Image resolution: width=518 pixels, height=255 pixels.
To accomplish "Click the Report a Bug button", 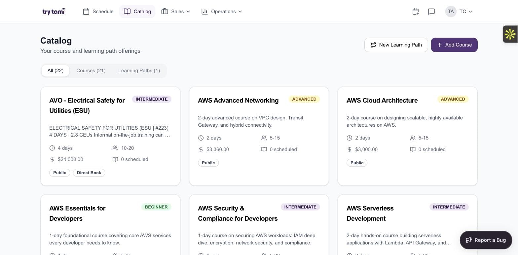I will click(486, 240).
